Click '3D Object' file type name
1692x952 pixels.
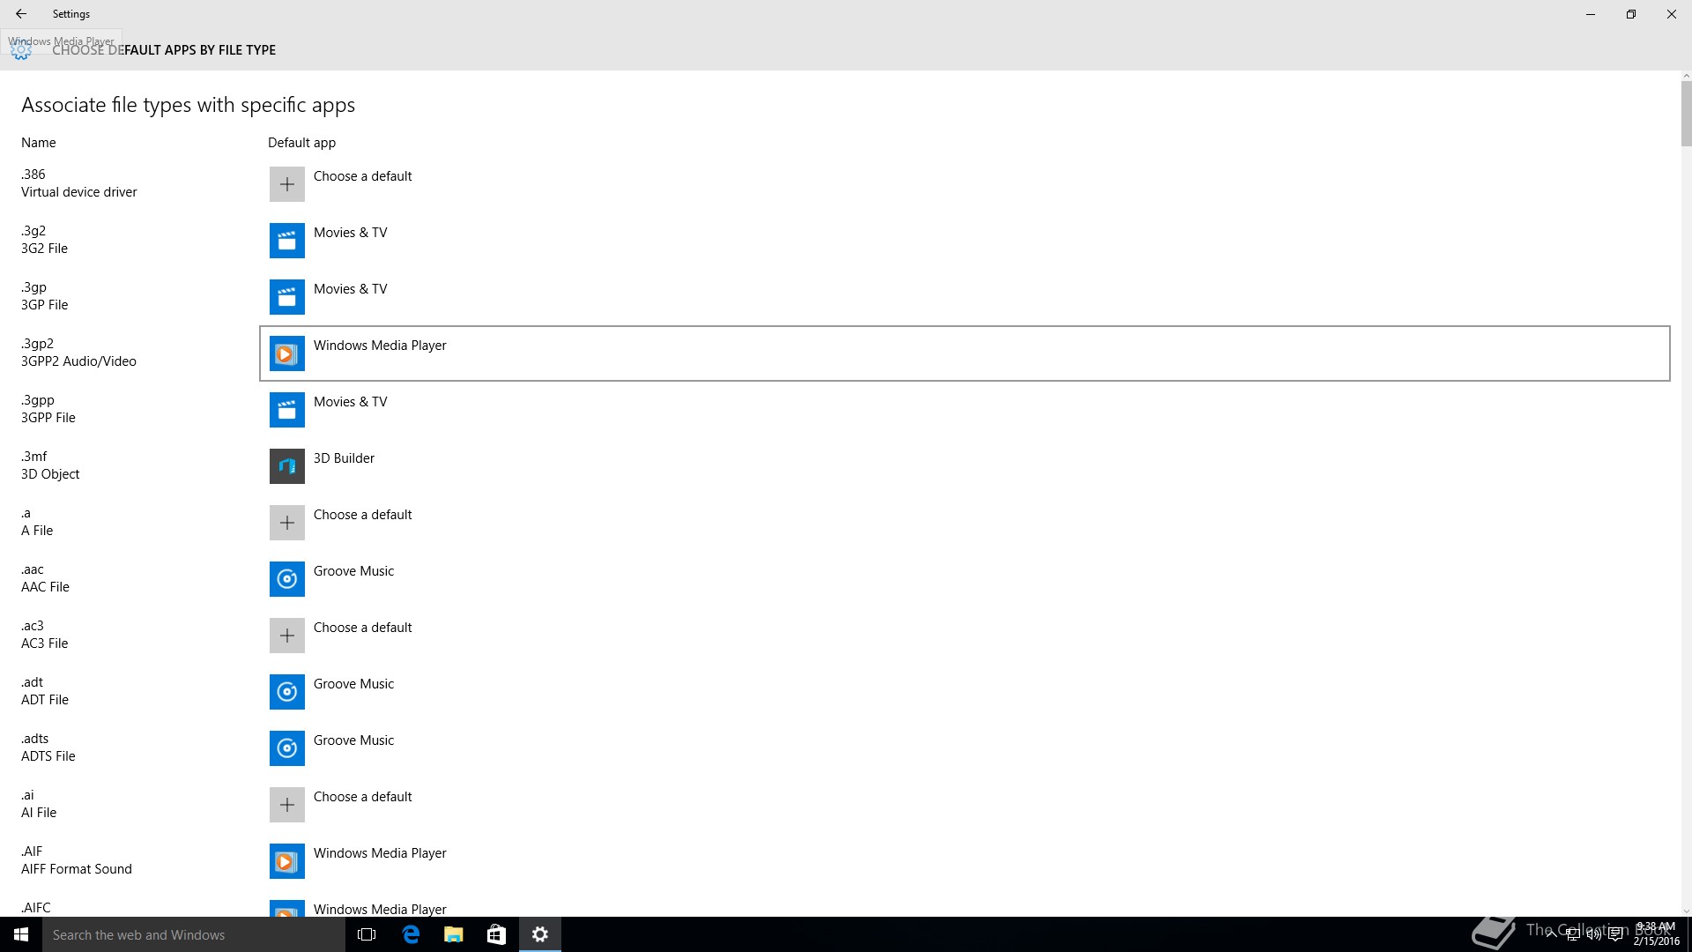coord(50,474)
